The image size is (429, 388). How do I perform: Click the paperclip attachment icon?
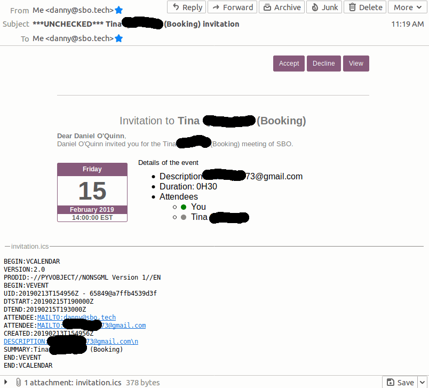18,382
